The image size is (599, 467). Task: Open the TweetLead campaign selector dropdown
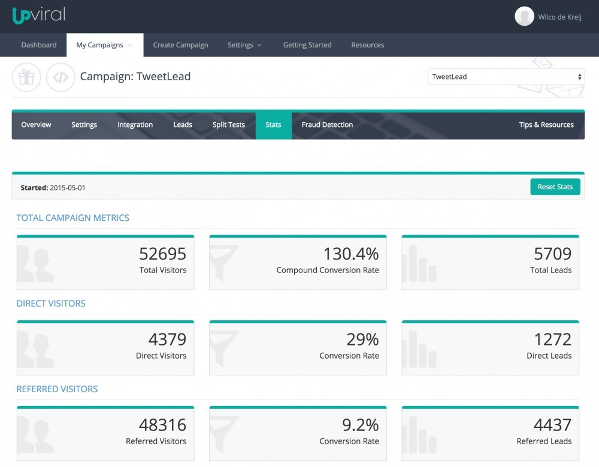point(506,77)
